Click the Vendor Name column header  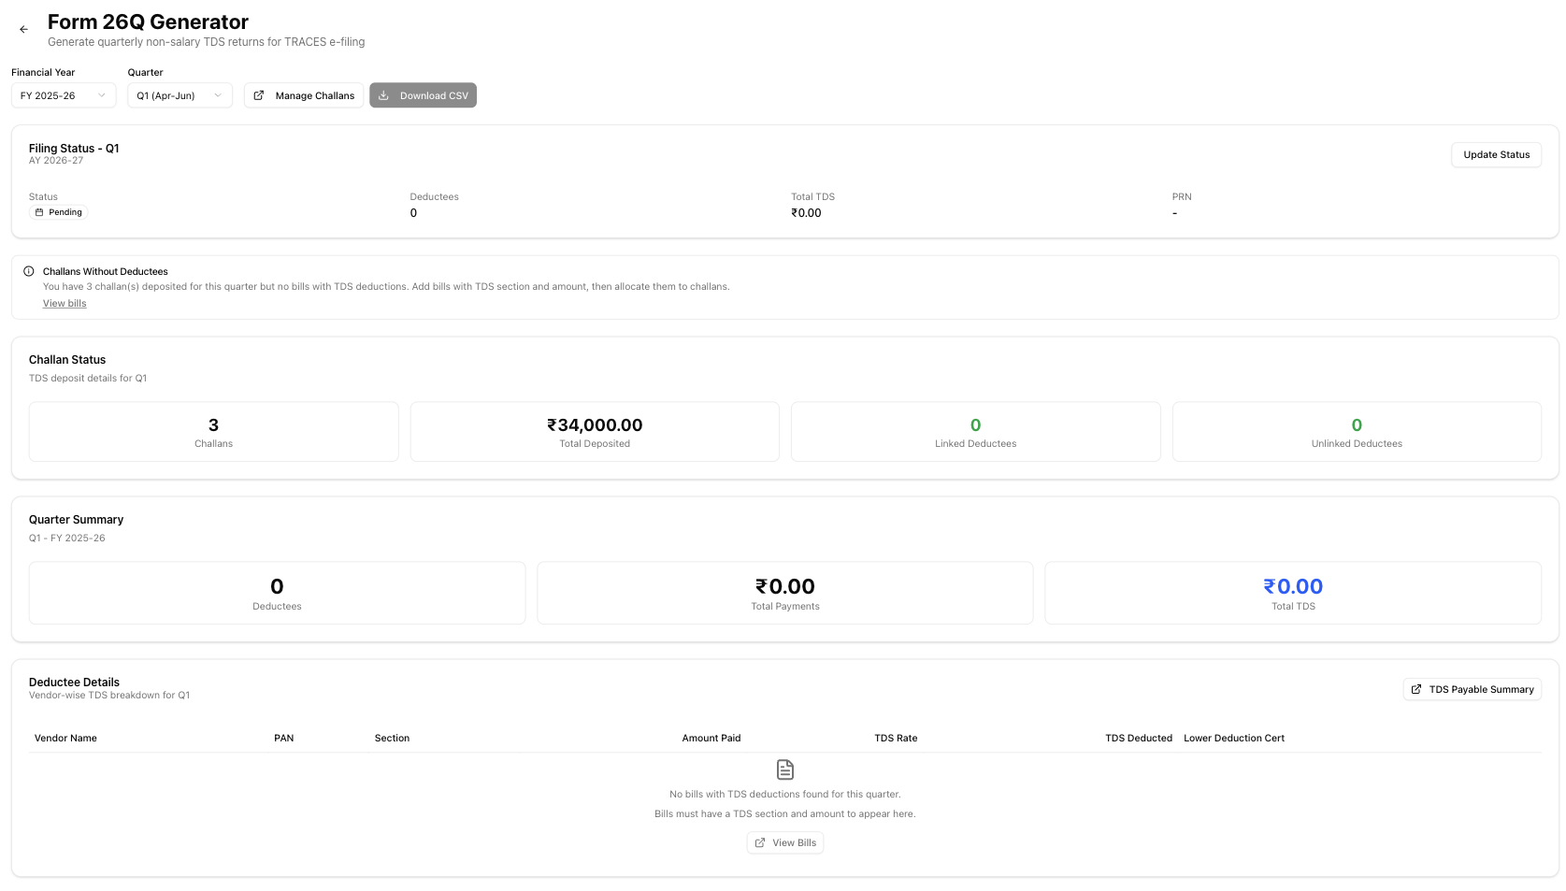[x=65, y=739]
